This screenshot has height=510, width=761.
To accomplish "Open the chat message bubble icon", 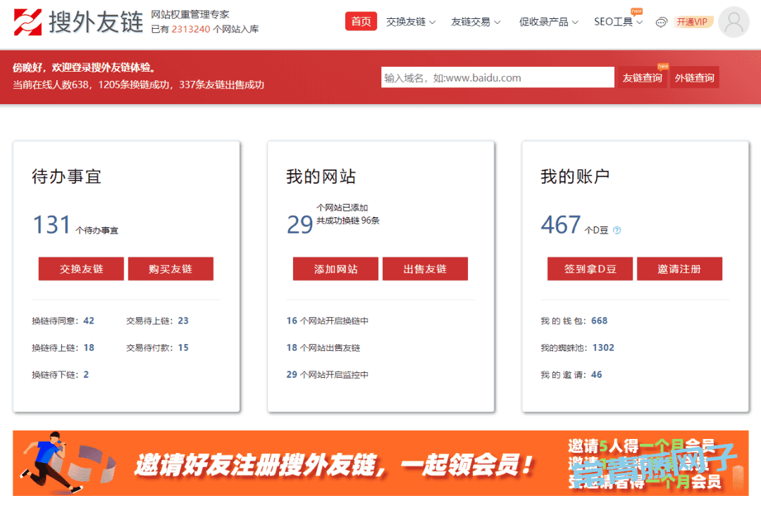I will click(661, 22).
